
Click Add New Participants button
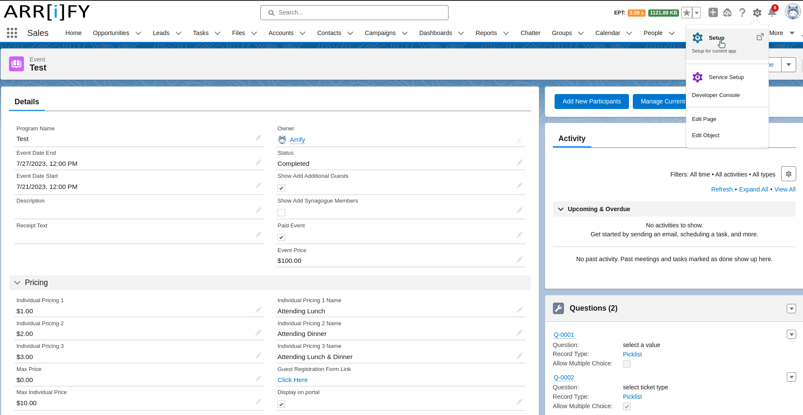click(592, 101)
